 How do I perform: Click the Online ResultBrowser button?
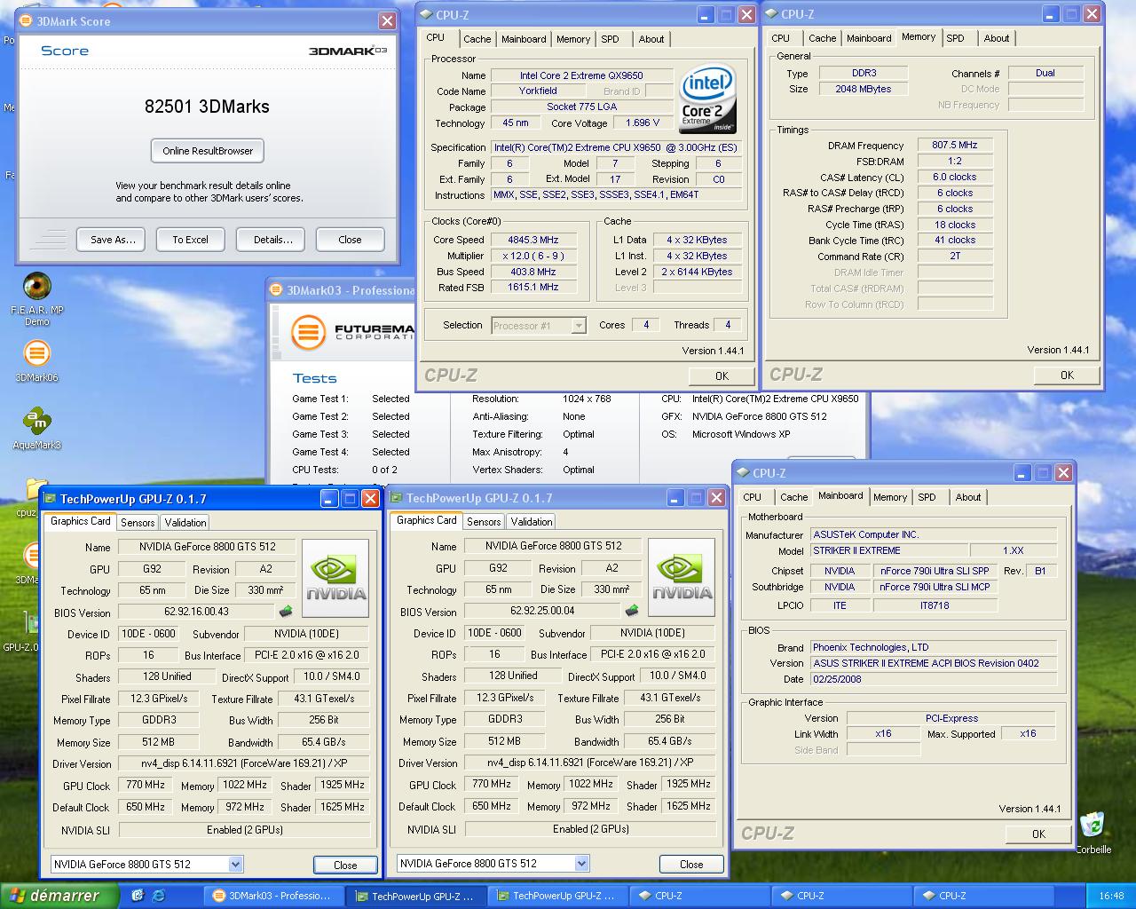coord(208,151)
